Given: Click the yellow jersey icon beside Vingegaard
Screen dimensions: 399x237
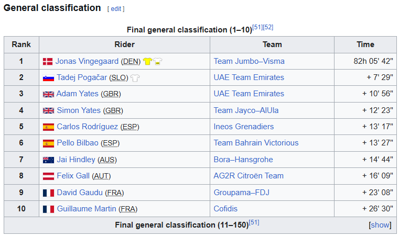Looking at the screenshot, I should coord(147,61).
